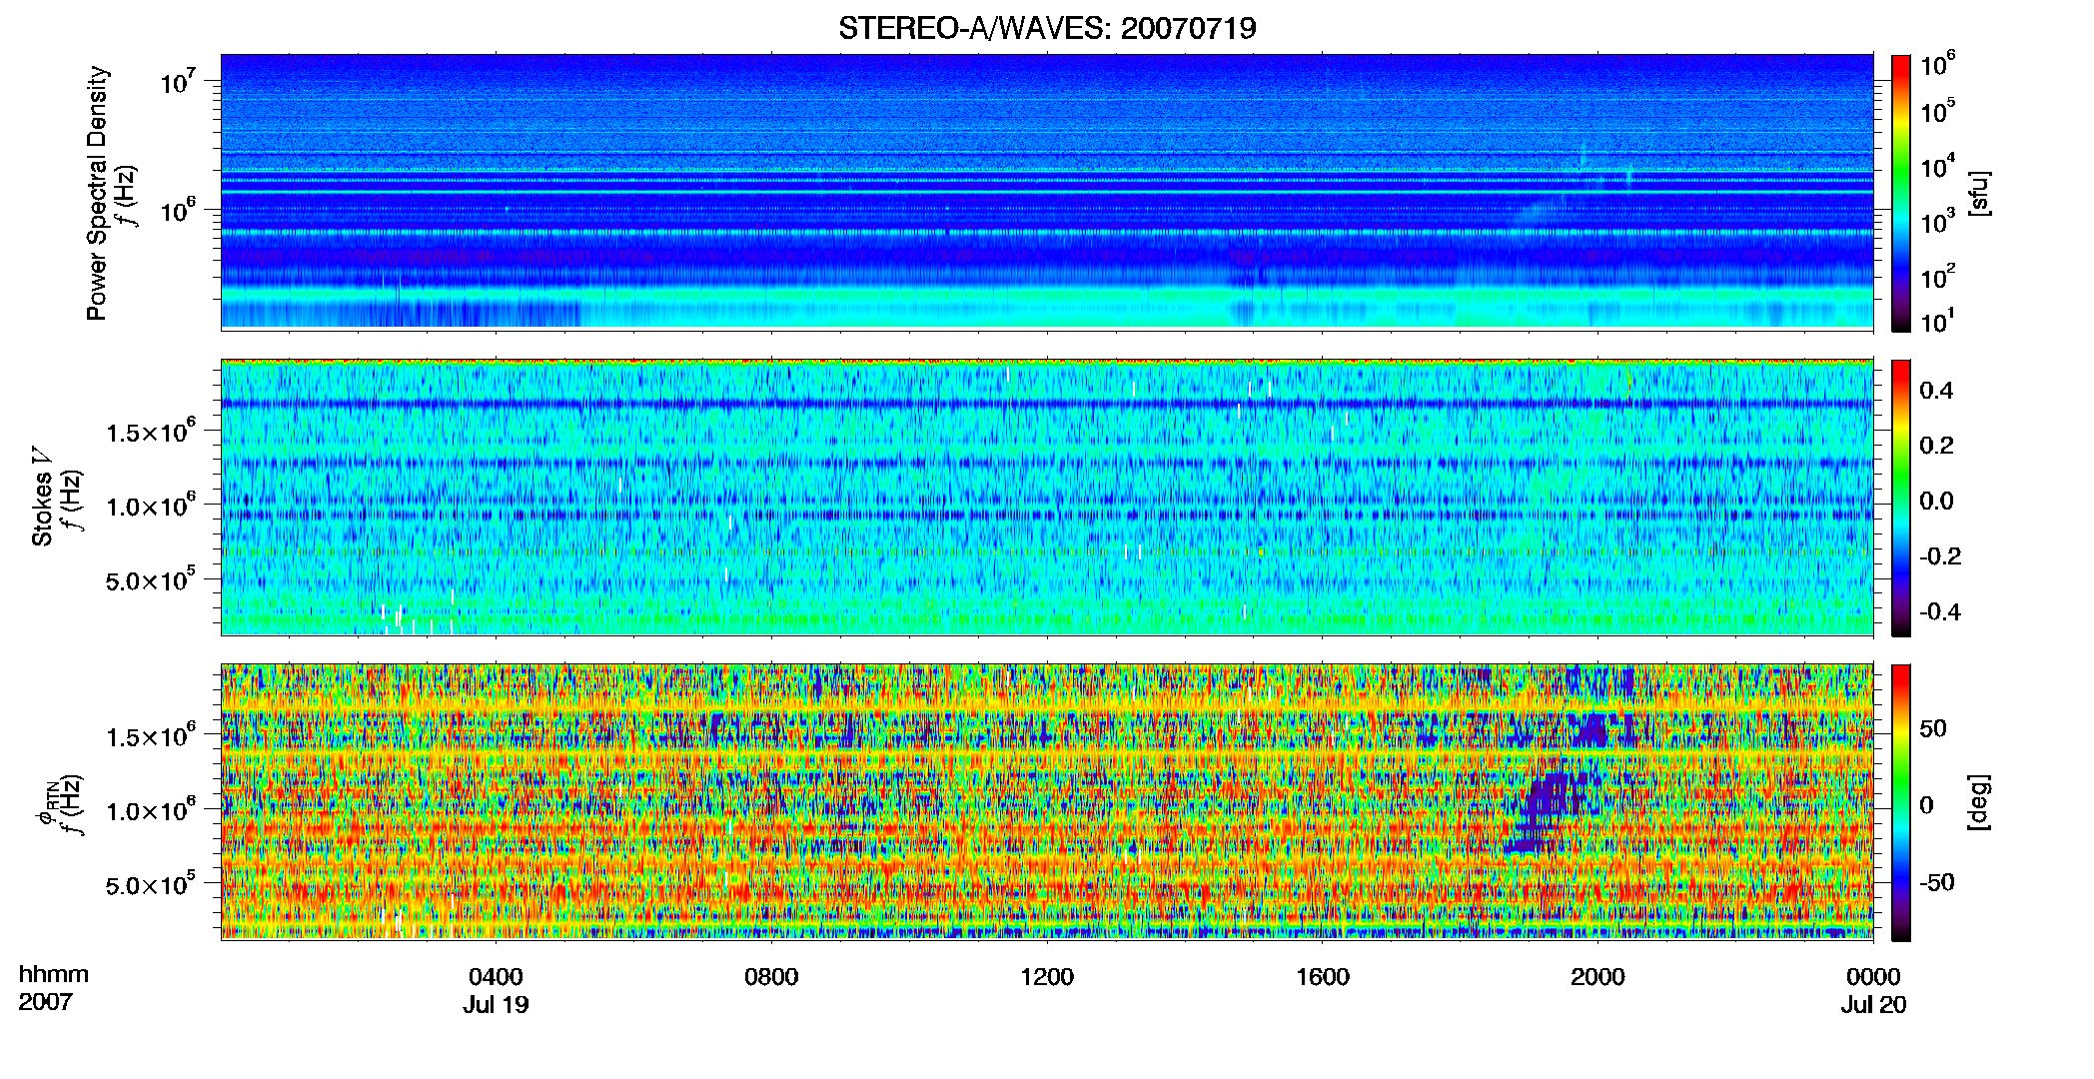2094x1079 pixels.
Task: Click the "1600" time tick label
Action: 1323,976
